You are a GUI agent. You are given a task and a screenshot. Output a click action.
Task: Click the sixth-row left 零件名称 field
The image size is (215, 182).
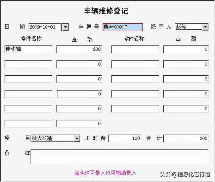tap(28, 123)
